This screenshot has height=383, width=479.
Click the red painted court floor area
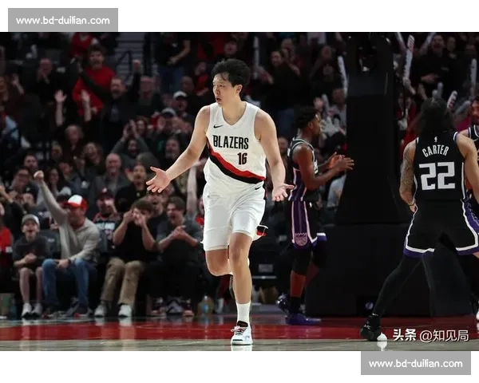[120, 331]
